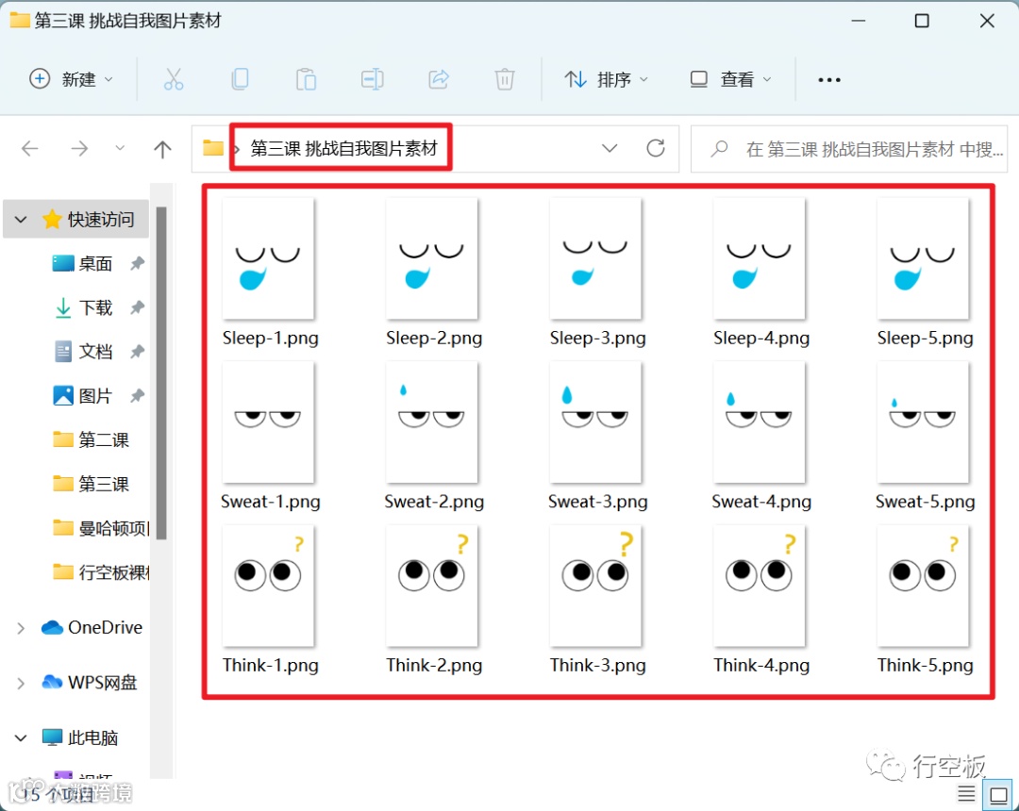Image resolution: width=1019 pixels, height=811 pixels.
Task: Pin toggle next to 下载
Action: [x=137, y=307]
